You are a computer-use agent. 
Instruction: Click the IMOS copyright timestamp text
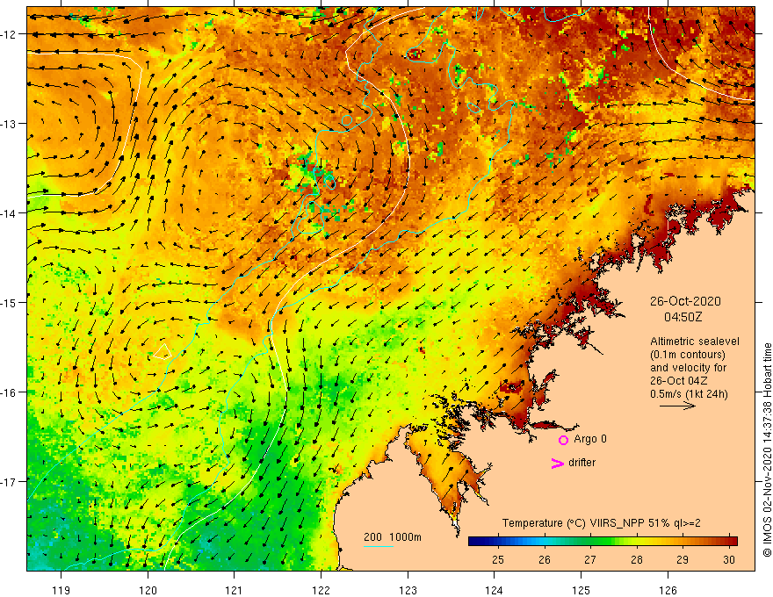pos(767,450)
